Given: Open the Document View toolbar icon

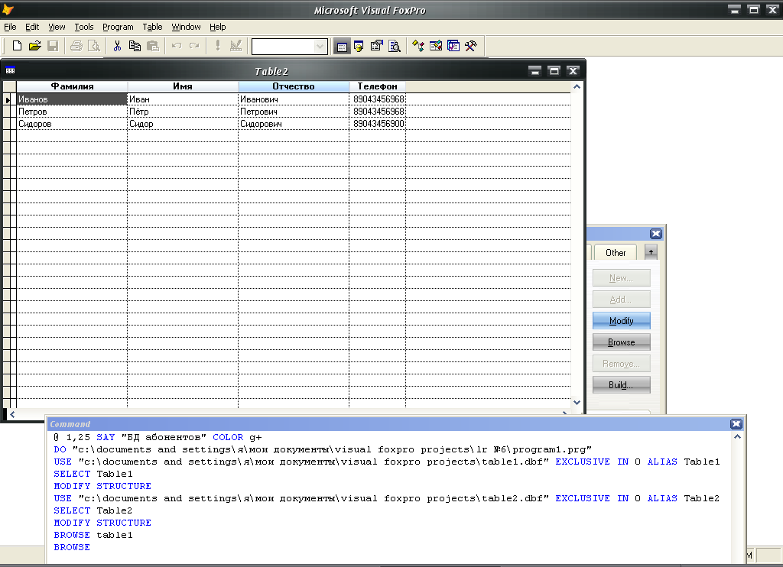Looking at the screenshot, I should (395, 46).
